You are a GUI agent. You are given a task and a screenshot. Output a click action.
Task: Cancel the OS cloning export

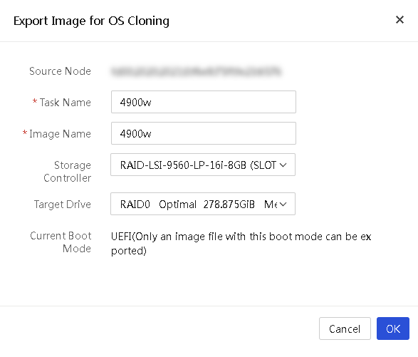[345, 328]
